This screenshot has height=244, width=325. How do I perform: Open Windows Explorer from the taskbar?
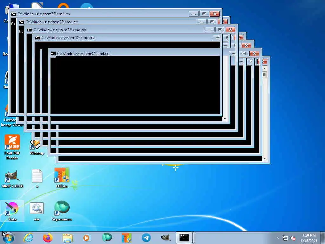[68, 238]
